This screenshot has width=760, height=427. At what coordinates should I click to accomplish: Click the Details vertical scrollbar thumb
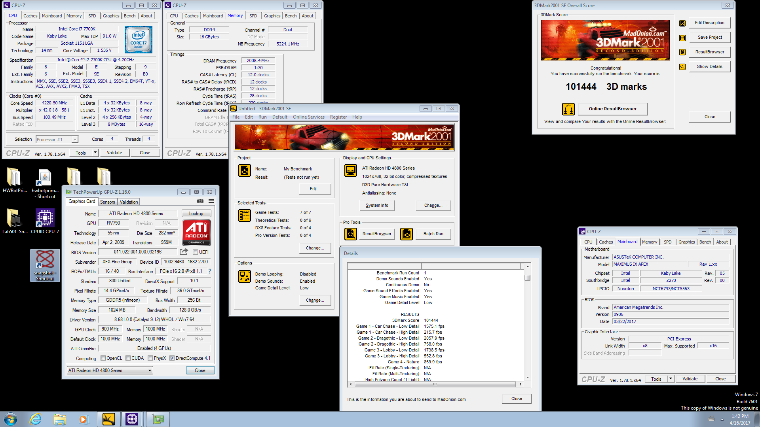point(527,278)
